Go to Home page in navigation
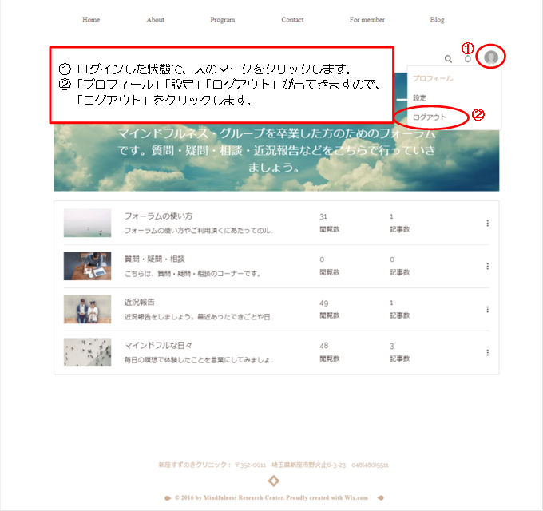The height and width of the screenshot is (511, 543). point(91,20)
